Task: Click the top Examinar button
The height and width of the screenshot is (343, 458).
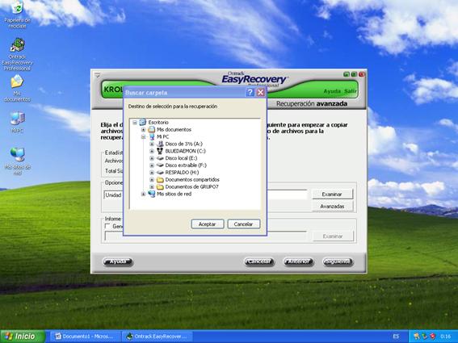Action: click(333, 195)
